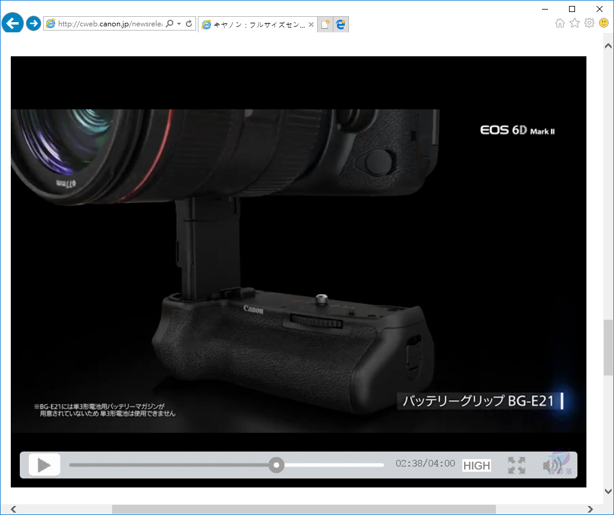This screenshot has width=614, height=515.
Task: Open the favorites star menu
Action: click(x=574, y=23)
